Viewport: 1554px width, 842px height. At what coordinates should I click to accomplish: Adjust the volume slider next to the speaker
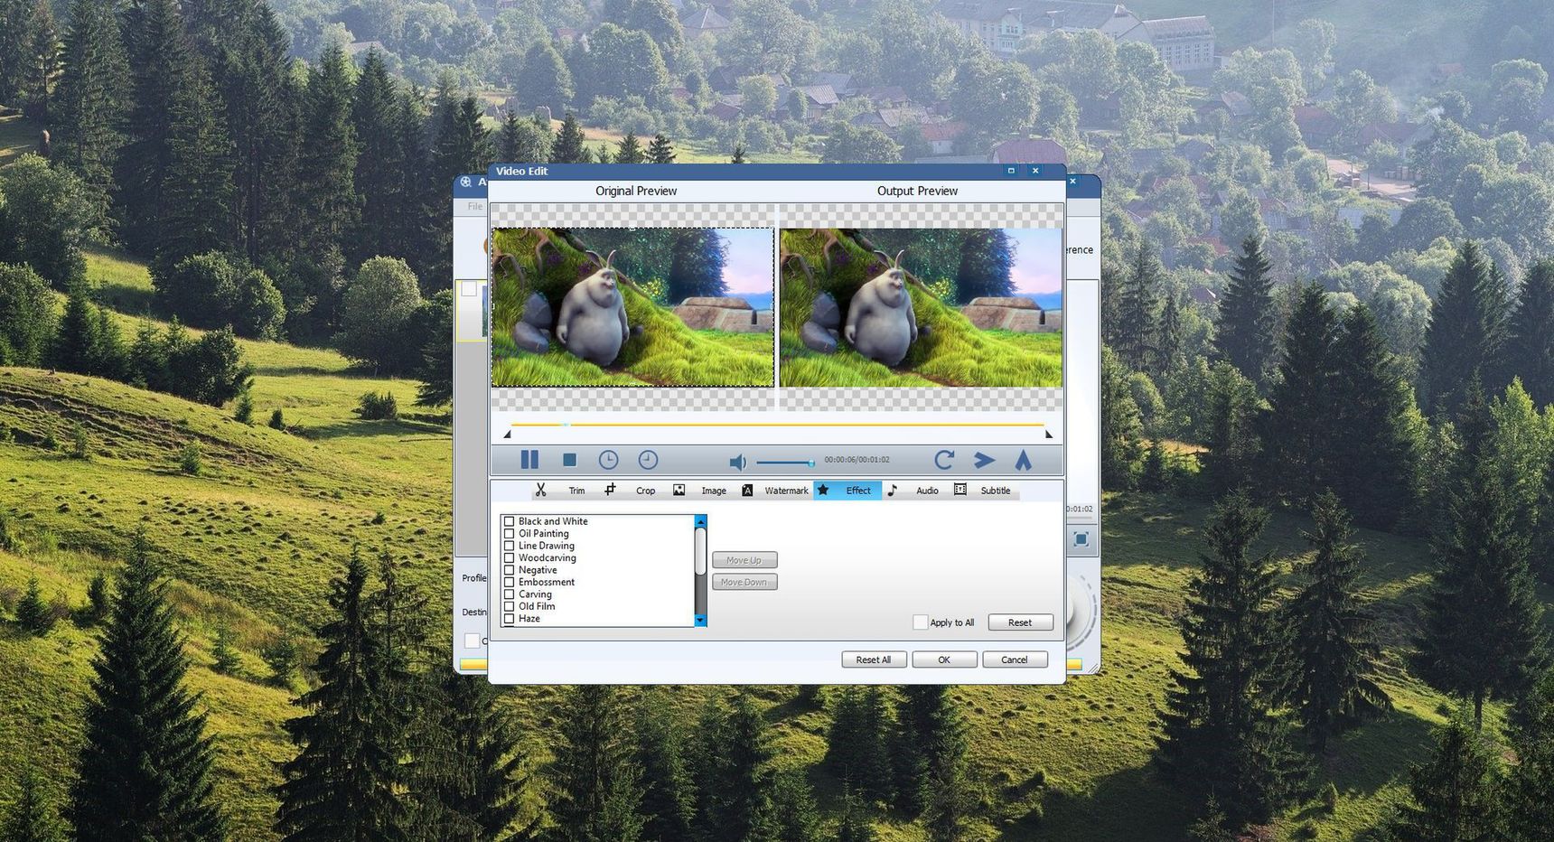786,463
